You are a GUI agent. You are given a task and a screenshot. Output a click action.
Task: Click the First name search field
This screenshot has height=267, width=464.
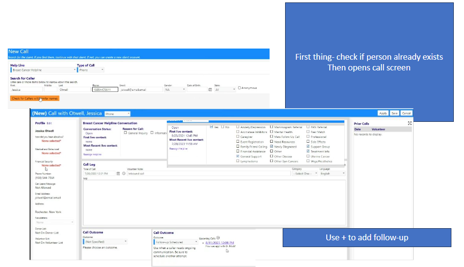(x=27, y=89)
